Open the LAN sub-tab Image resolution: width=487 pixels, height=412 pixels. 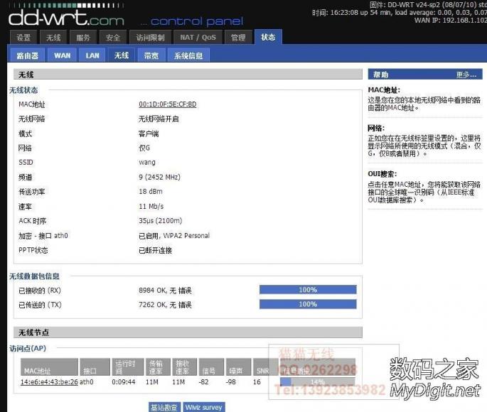point(92,55)
